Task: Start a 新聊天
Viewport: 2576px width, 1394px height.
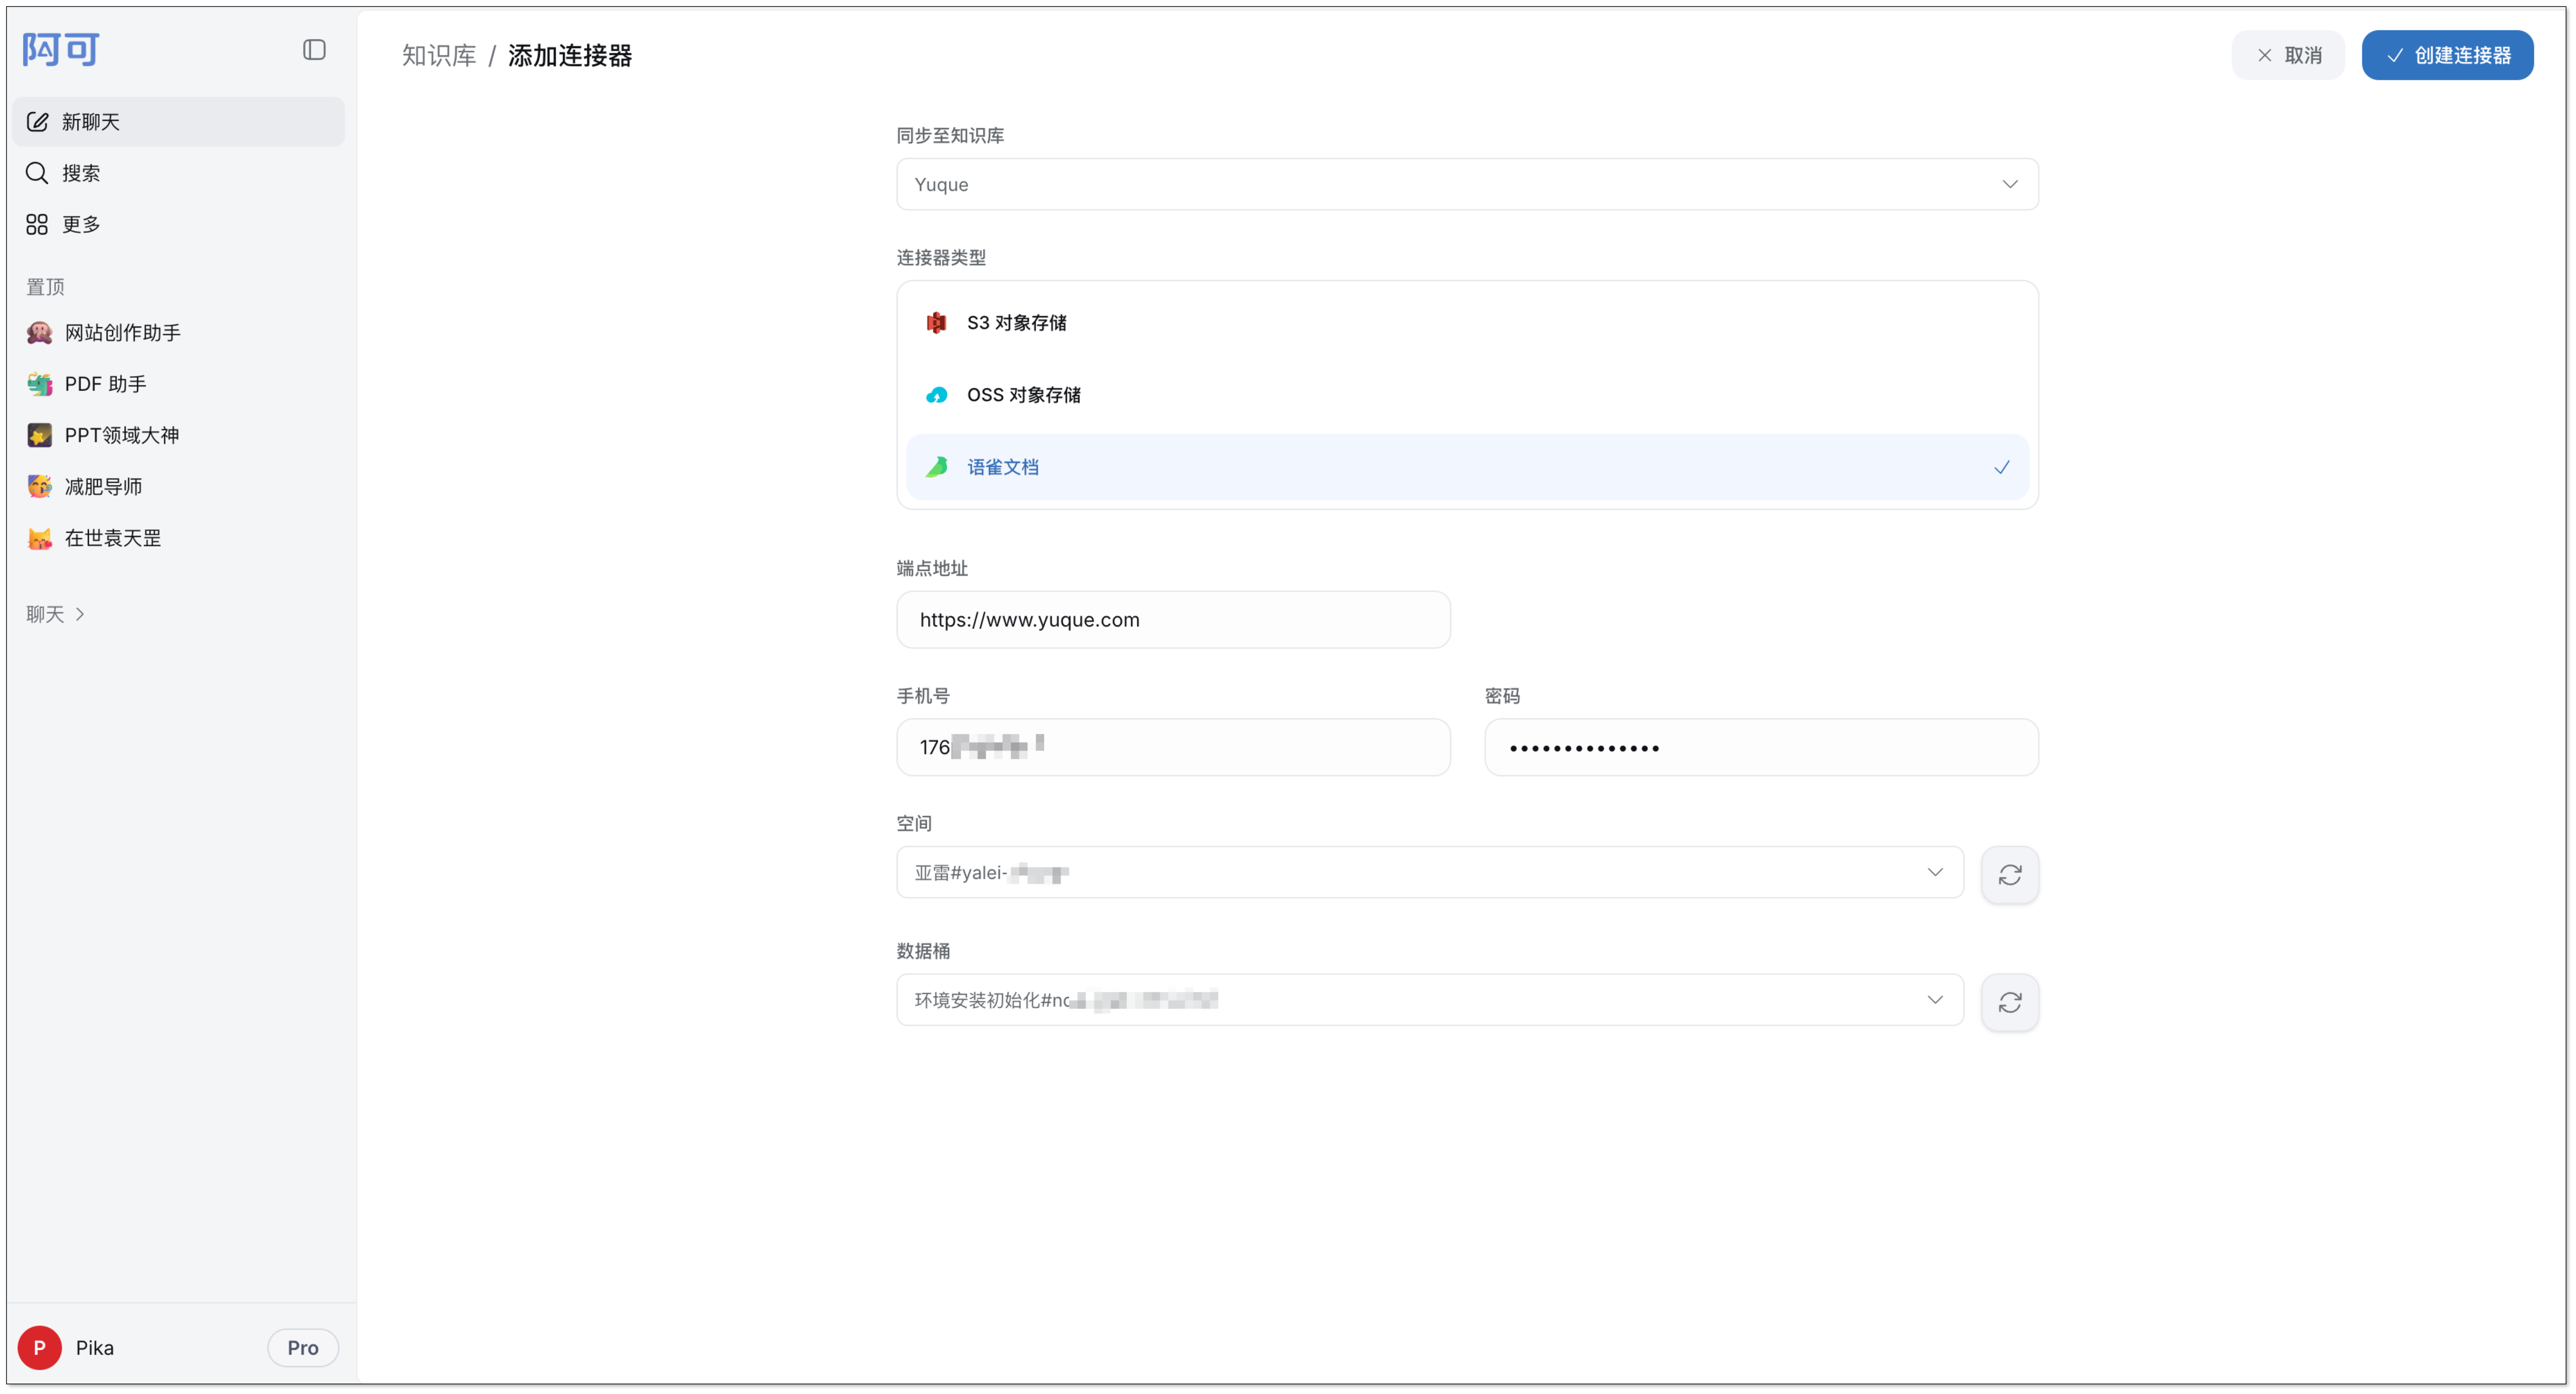Action: pos(178,122)
